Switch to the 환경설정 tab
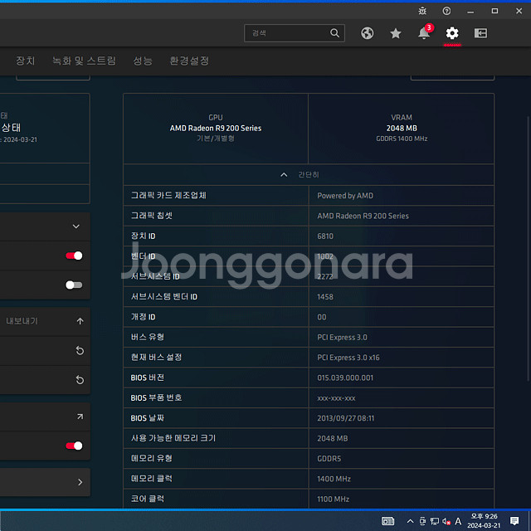 point(189,61)
